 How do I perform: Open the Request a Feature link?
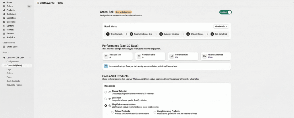[14, 85]
